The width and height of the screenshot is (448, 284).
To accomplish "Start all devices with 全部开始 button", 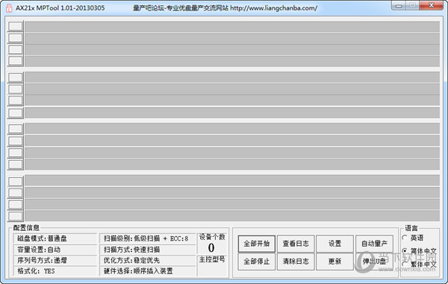I will pos(257,244).
